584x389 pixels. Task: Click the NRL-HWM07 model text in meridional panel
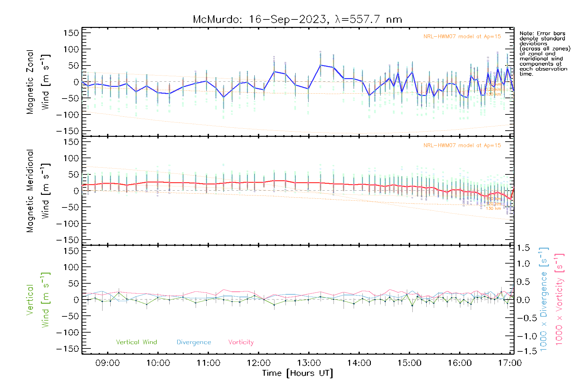click(462, 146)
